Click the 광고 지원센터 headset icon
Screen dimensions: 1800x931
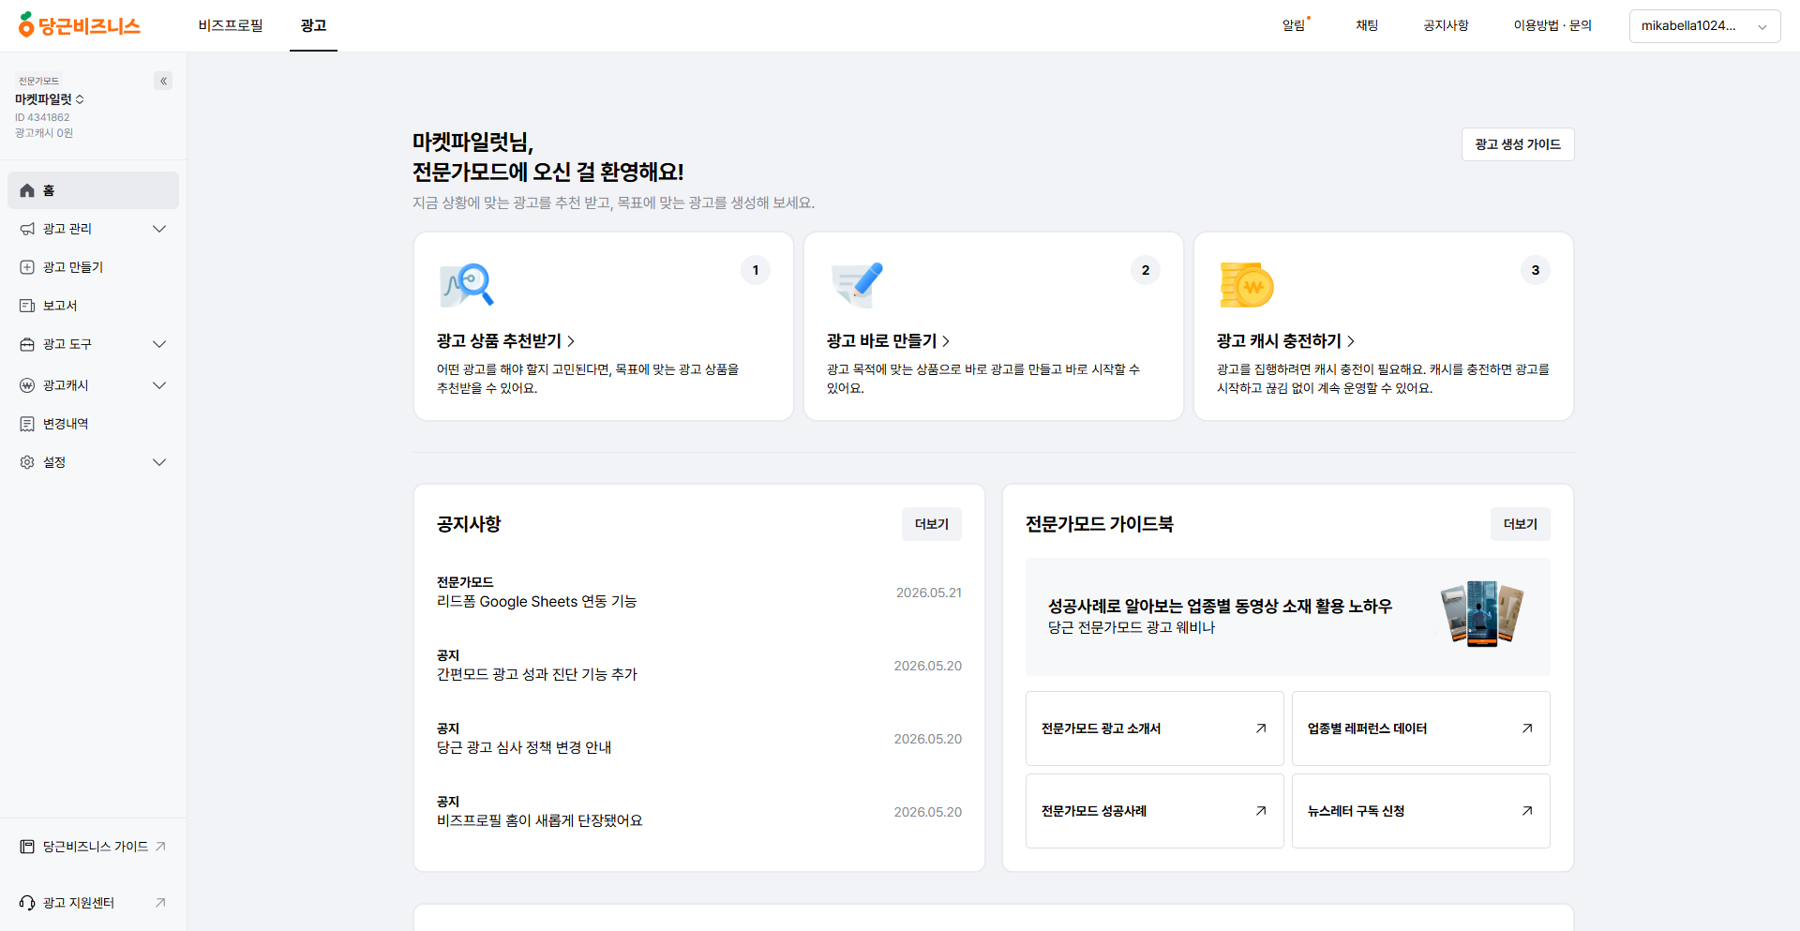click(27, 903)
